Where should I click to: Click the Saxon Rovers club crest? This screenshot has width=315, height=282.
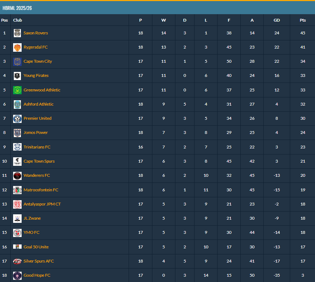pos(17,33)
